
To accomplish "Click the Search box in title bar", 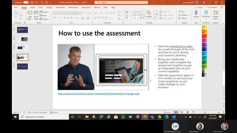I will click(x=121, y=3).
